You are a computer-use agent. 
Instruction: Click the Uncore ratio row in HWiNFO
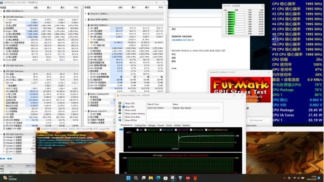pyautogui.click(x=39, y=60)
